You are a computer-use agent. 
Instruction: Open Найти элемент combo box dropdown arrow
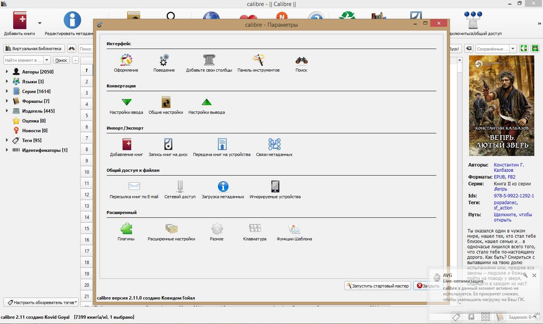click(x=47, y=60)
